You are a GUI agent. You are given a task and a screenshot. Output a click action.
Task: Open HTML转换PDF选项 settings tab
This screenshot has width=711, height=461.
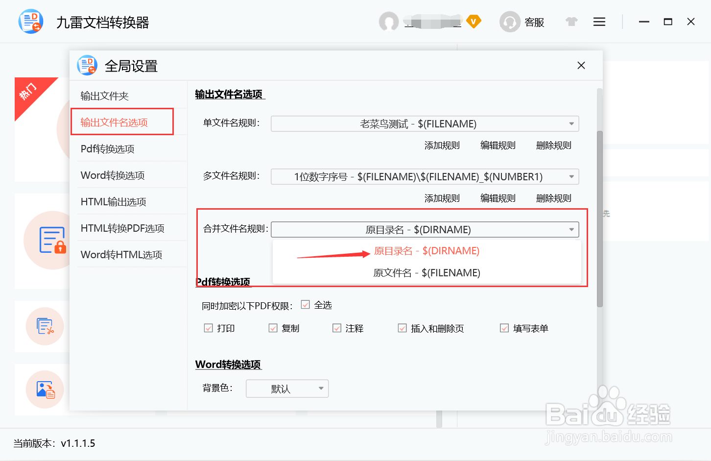132,228
